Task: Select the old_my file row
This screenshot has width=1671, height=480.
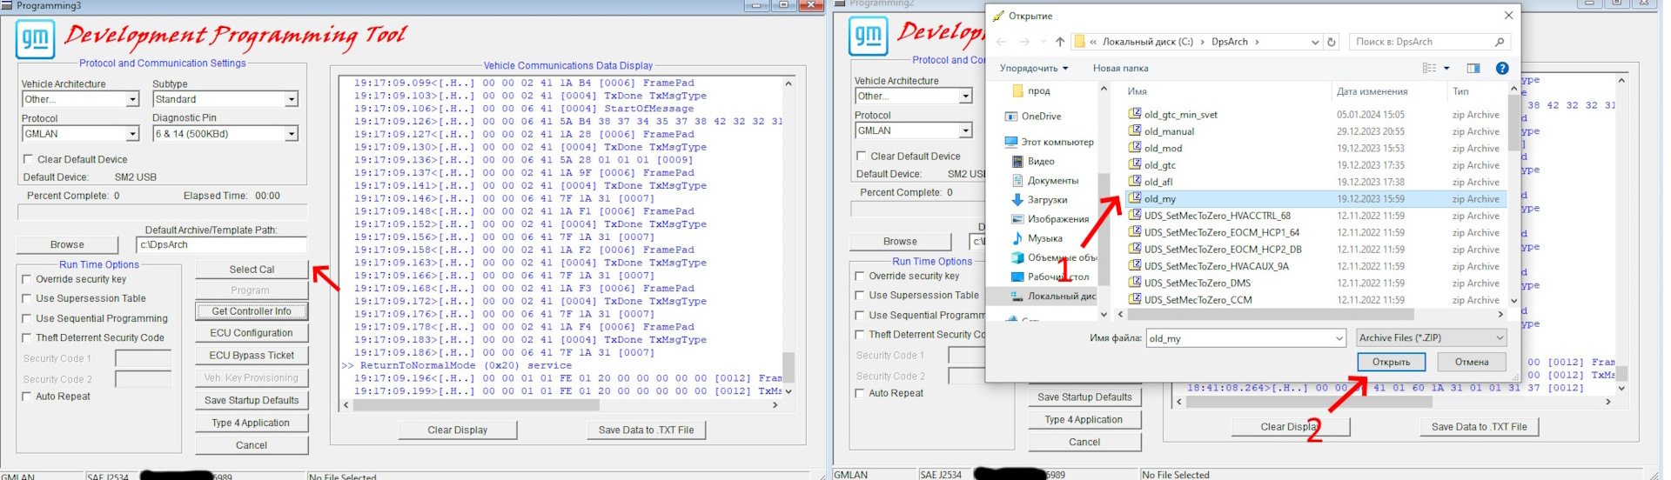Action: coord(1315,199)
